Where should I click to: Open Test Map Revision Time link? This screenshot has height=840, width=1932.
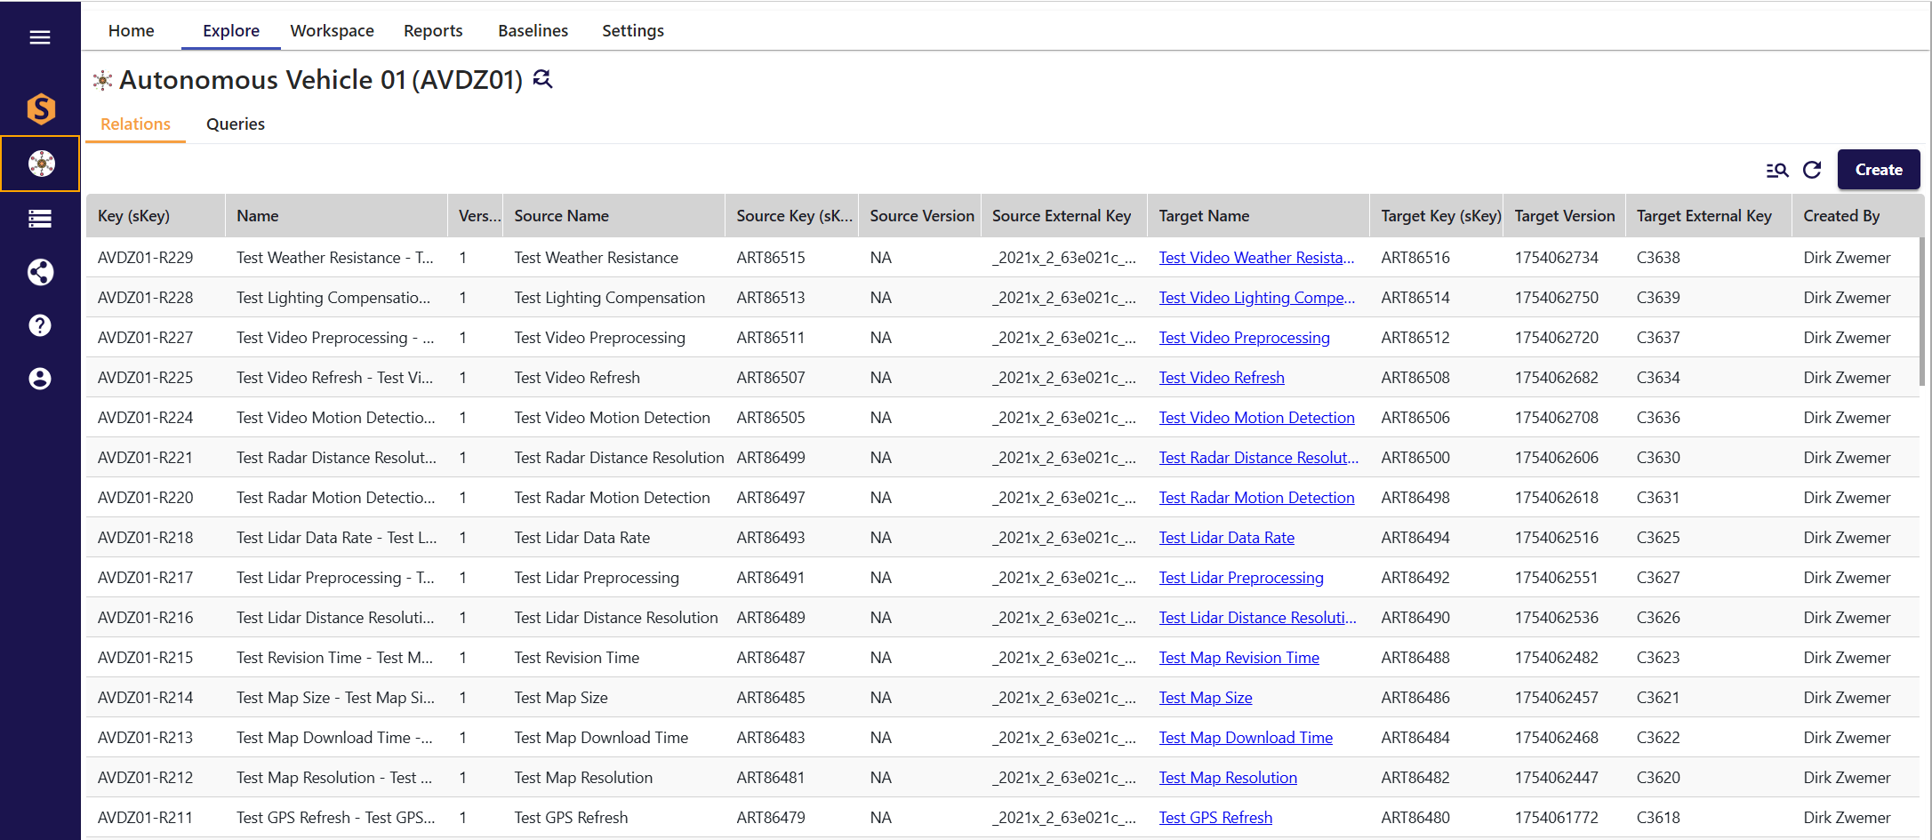click(x=1239, y=658)
